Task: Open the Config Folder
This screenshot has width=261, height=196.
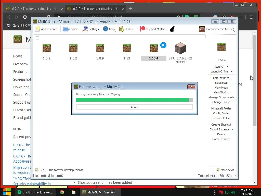Action: tap(221, 113)
